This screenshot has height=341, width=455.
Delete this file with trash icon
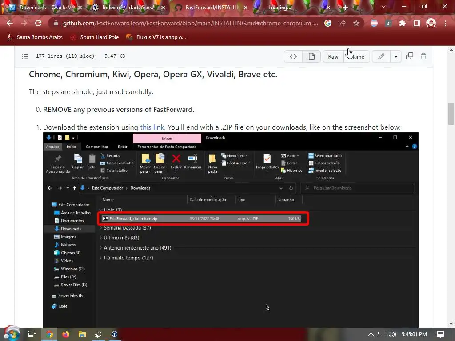coord(423,56)
